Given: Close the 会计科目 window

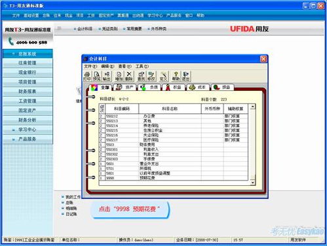Looking at the screenshot, I should (x=263, y=59).
